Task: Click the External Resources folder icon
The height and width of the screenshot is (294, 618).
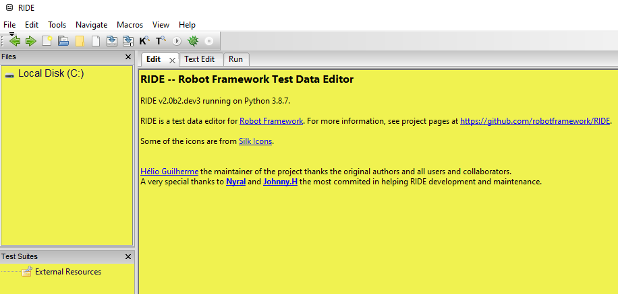Action: coord(27,272)
